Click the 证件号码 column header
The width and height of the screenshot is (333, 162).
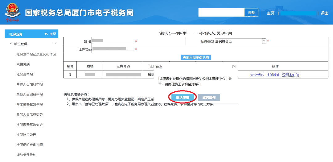coord(123,66)
